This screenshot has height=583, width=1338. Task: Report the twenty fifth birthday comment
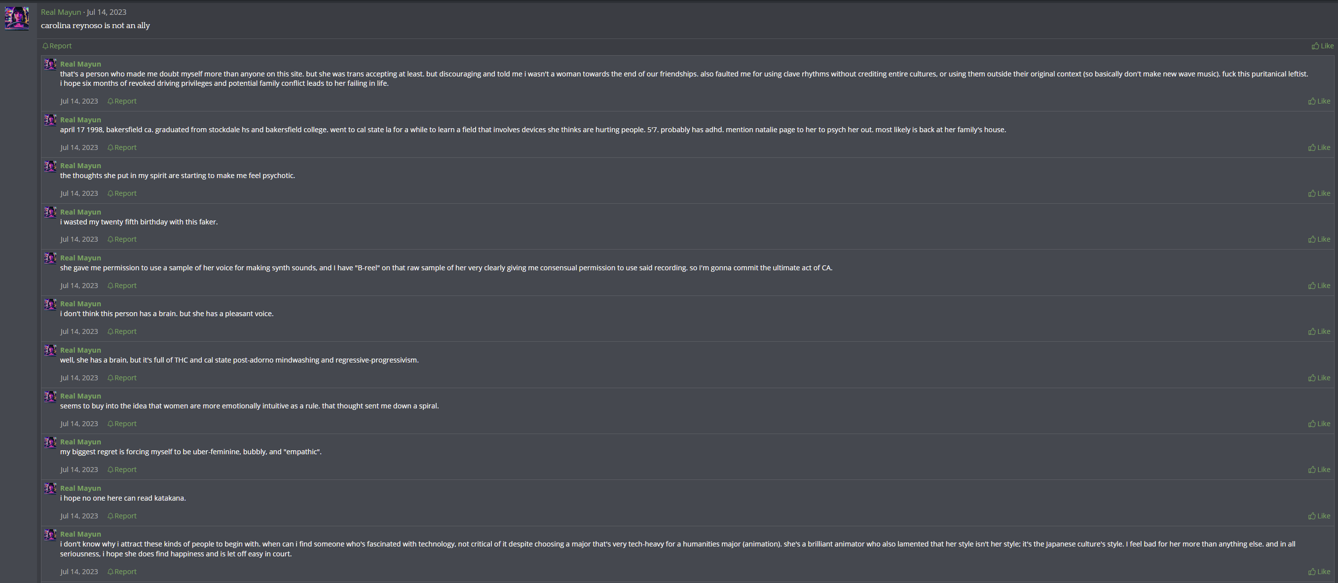(122, 239)
